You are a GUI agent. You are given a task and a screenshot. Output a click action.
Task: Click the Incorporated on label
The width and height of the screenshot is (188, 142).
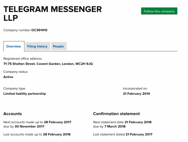(135, 89)
